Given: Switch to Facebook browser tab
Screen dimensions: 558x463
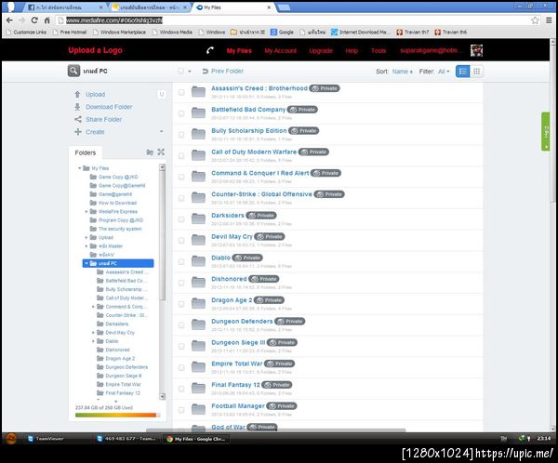Looking at the screenshot, I should pyautogui.click(x=64, y=7).
